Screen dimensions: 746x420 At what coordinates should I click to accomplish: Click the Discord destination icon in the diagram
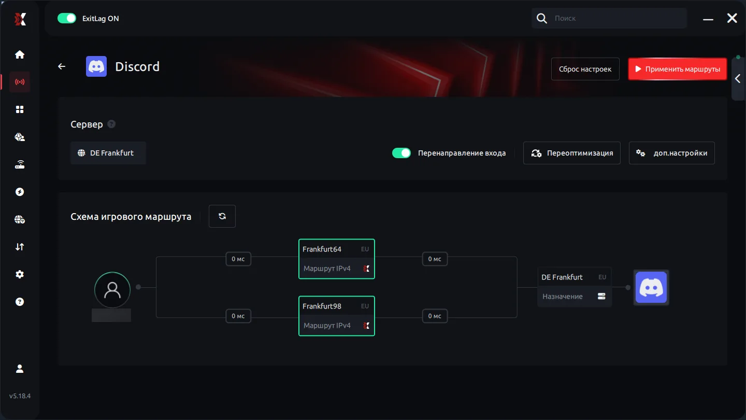[x=651, y=287]
